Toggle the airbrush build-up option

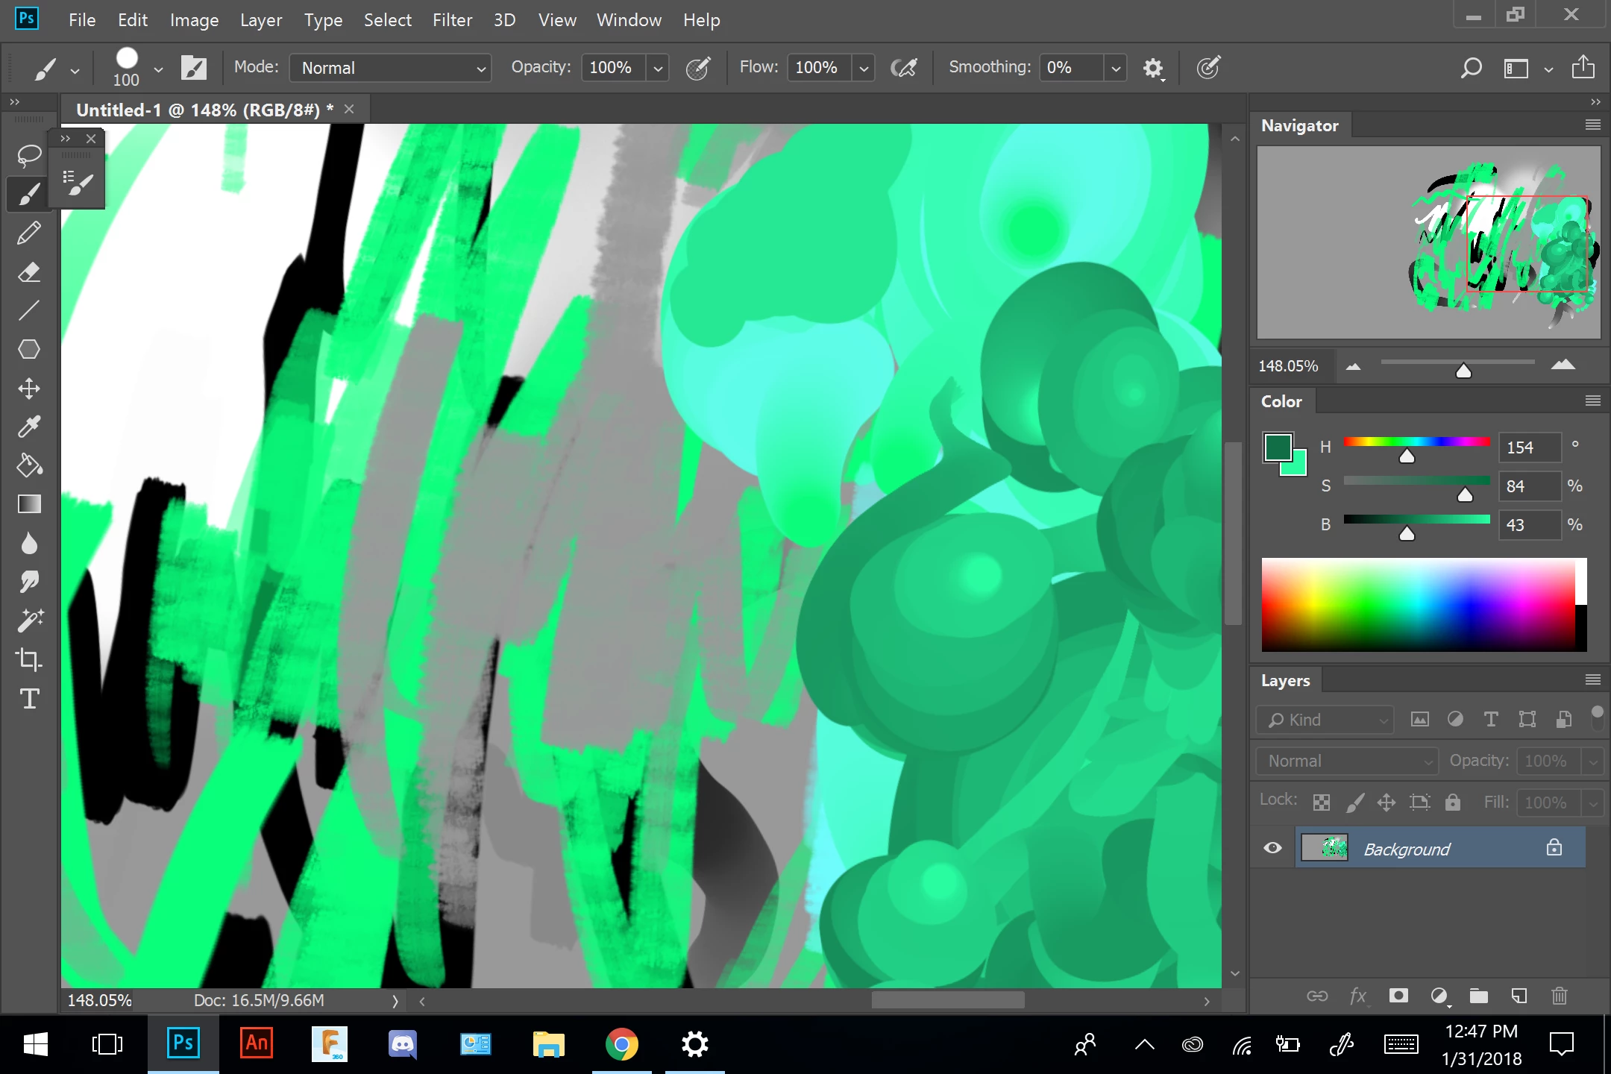point(904,68)
